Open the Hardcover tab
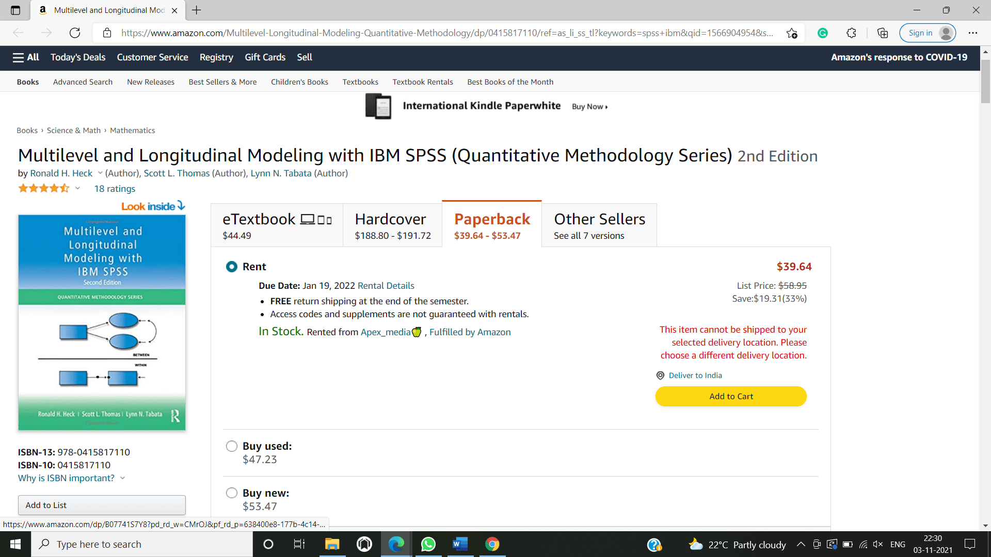The height and width of the screenshot is (557, 991). [392, 224]
